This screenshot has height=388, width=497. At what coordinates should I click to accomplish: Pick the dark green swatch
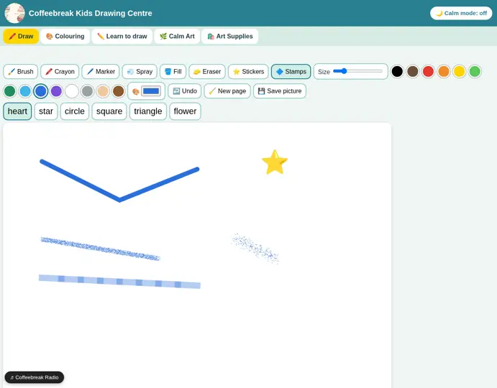click(10, 91)
